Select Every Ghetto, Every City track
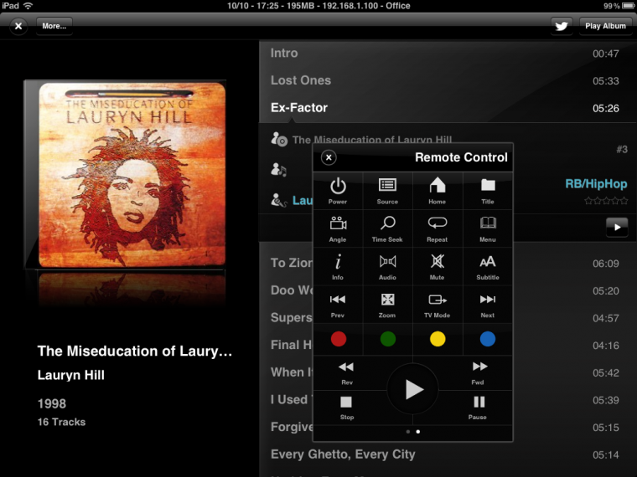Viewport: 637px width, 477px height. (x=343, y=454)
